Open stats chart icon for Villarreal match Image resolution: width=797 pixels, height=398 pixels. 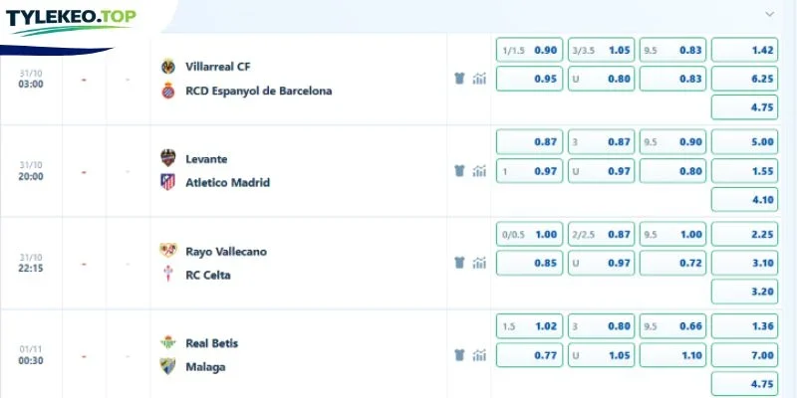pyautogui.click(x=479, y=79)
